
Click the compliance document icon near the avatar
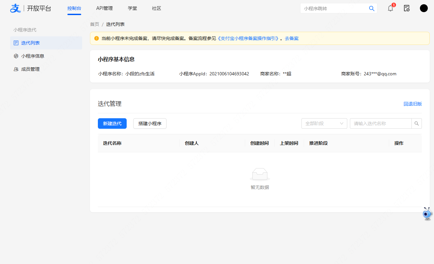click(407, 8)
